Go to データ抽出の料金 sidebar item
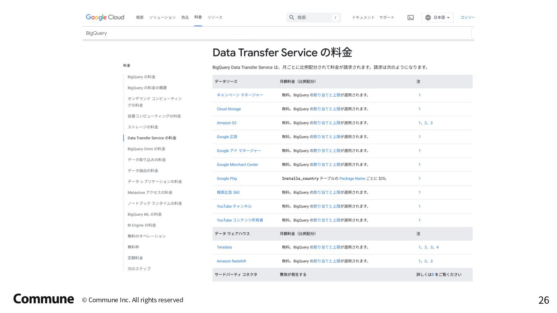 pyautogui.click(x=143, y=170)
